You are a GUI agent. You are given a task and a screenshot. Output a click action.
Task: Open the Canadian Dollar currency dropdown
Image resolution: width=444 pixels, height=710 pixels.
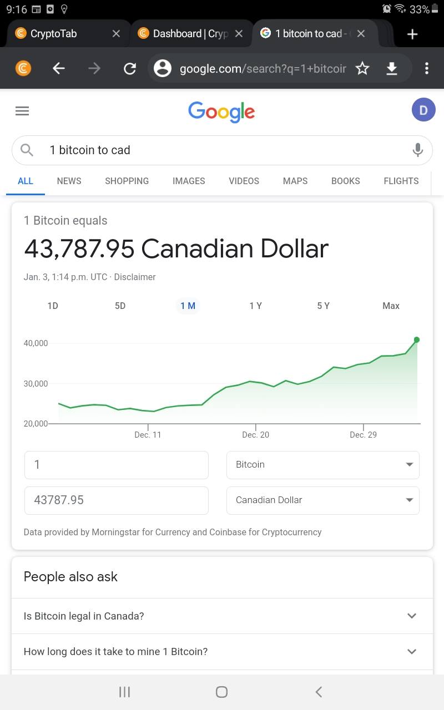(323, 500)
